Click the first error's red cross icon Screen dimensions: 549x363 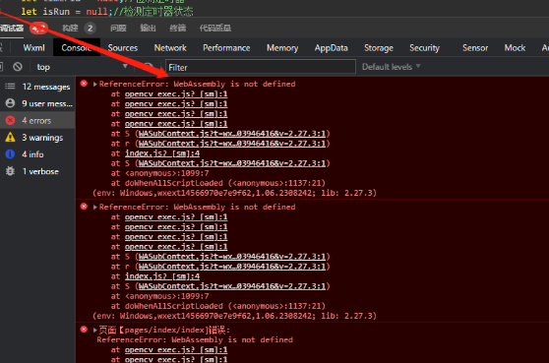pyautogui.click(x=84, y=84)
